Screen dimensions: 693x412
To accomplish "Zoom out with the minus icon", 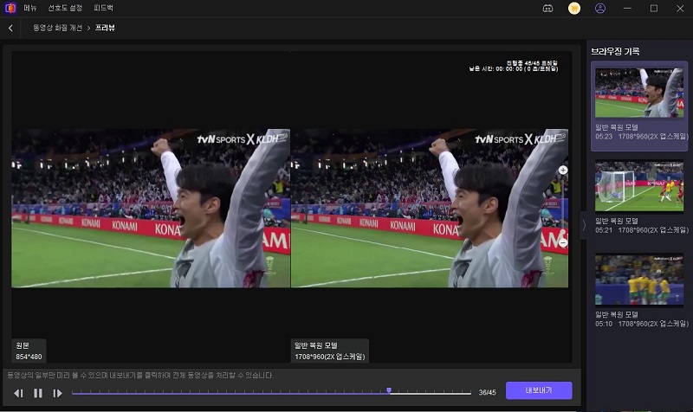I will coord(563,243).
